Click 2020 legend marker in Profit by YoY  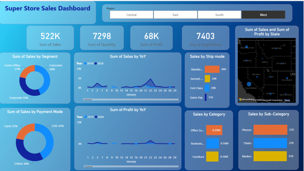click(x=96, y=117)
